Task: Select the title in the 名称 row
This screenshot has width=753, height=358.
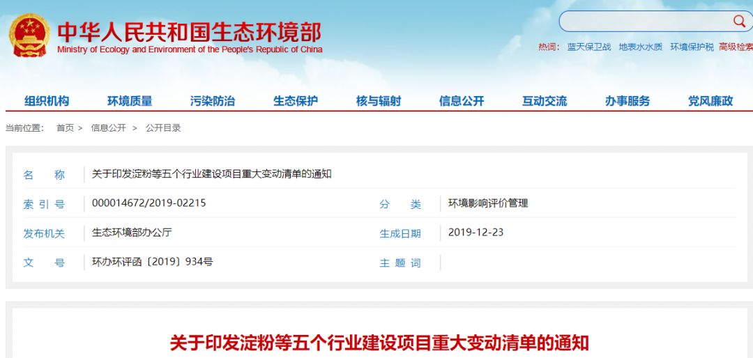Action: (x=212, y=174)
